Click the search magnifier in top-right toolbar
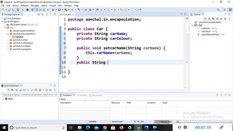 coord(218,10)
